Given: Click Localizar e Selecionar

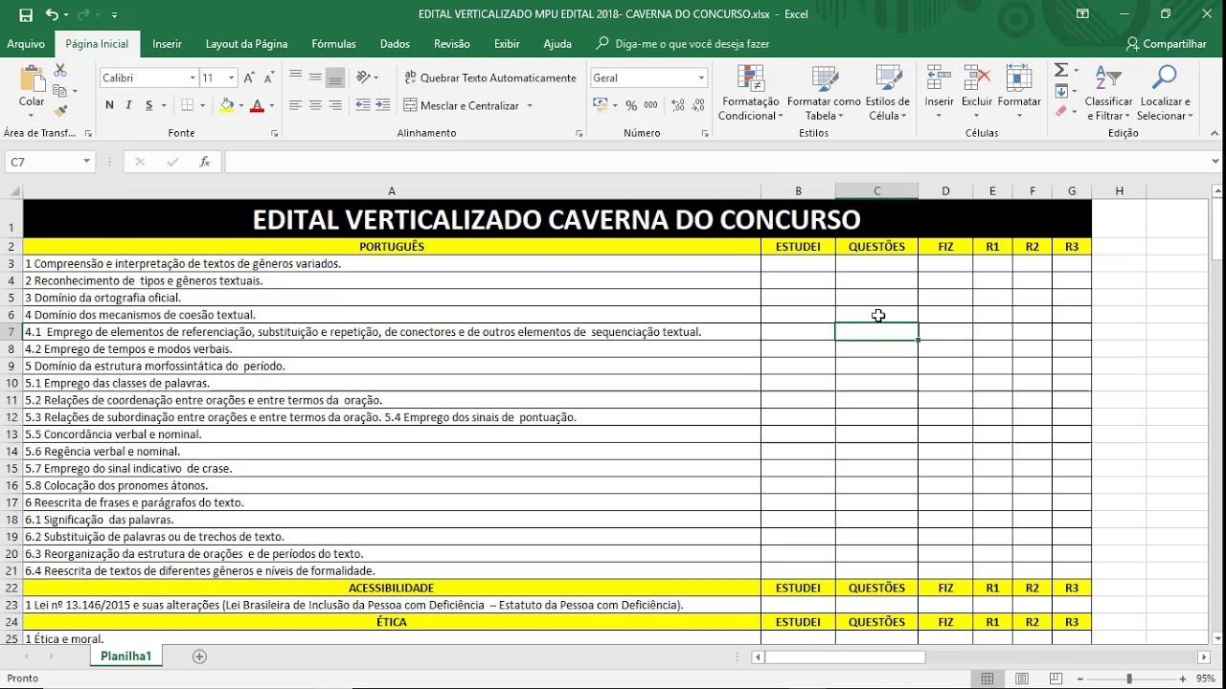Looking at the screenshot, I should (x=1165, y=93).
